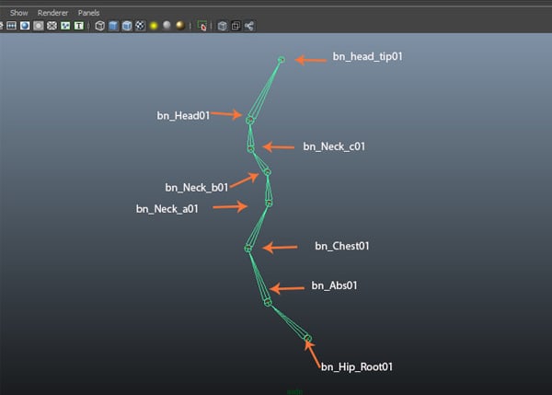Click golden sphere high quality icon
The width and height of the screenshot is (552, 395).
(x=178, y=26)
